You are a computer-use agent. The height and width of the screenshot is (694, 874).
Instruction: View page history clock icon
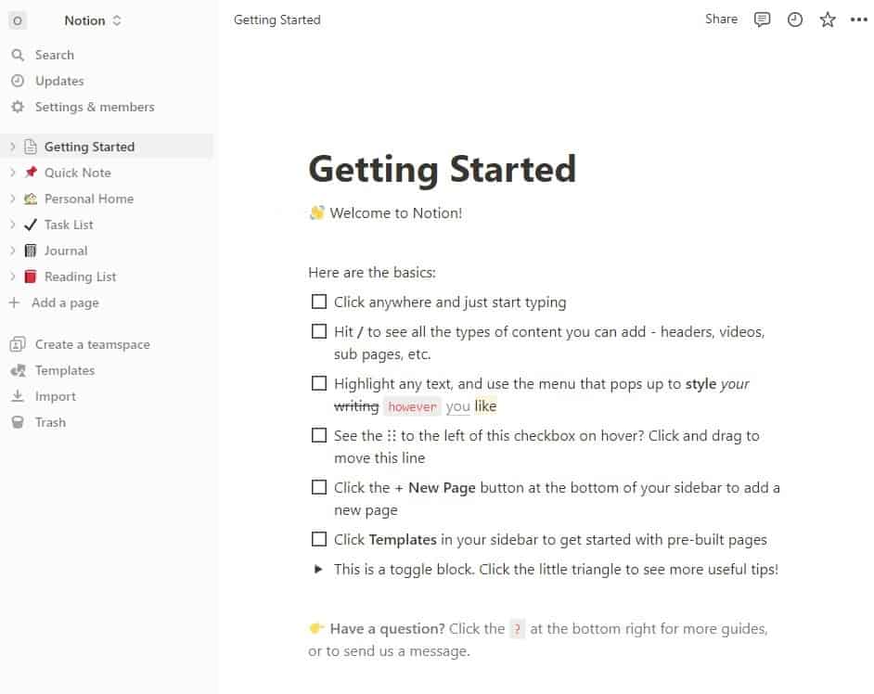click(x=795, y=19)
